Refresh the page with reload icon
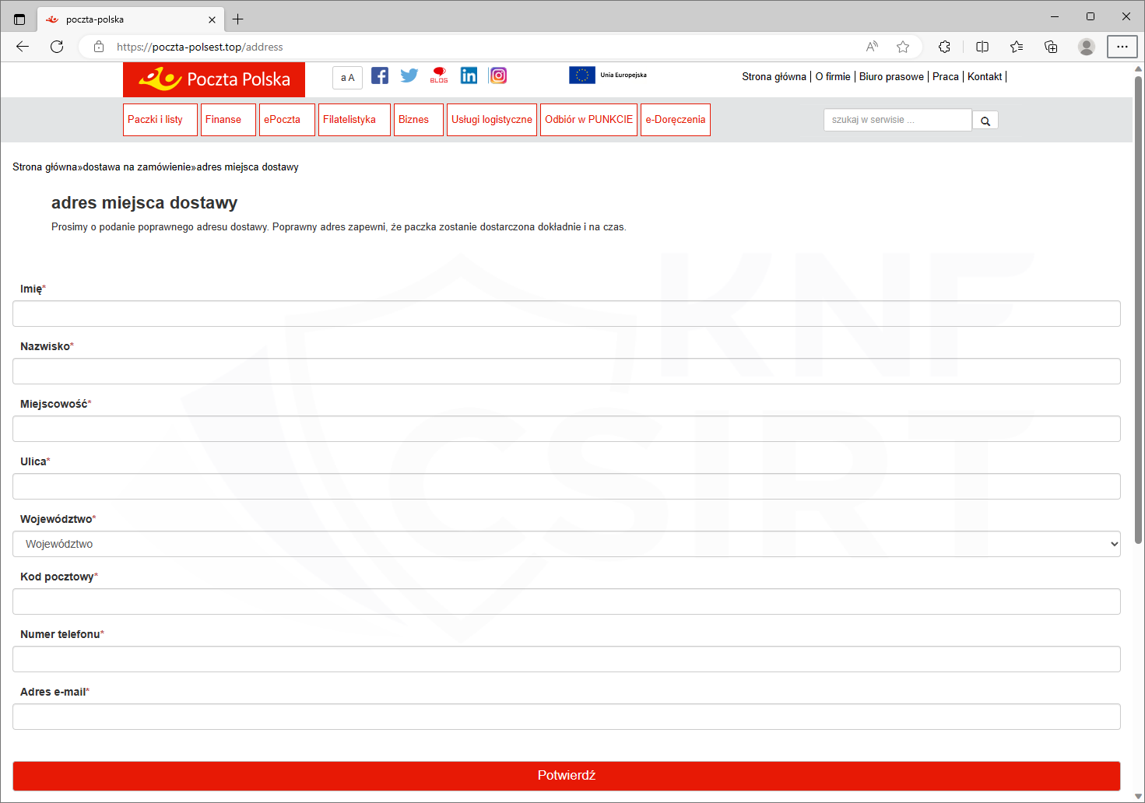Viewport: 1145px width, 803px height. point(57,47)
